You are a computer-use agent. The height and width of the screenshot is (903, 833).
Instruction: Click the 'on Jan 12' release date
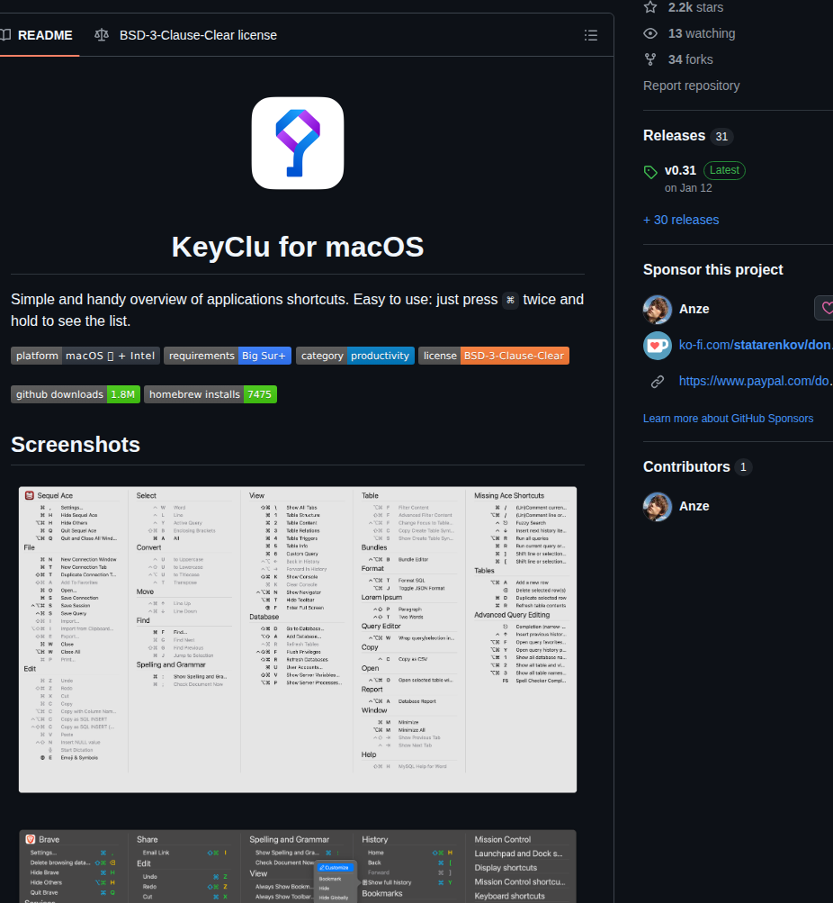[x=688, y=188]
